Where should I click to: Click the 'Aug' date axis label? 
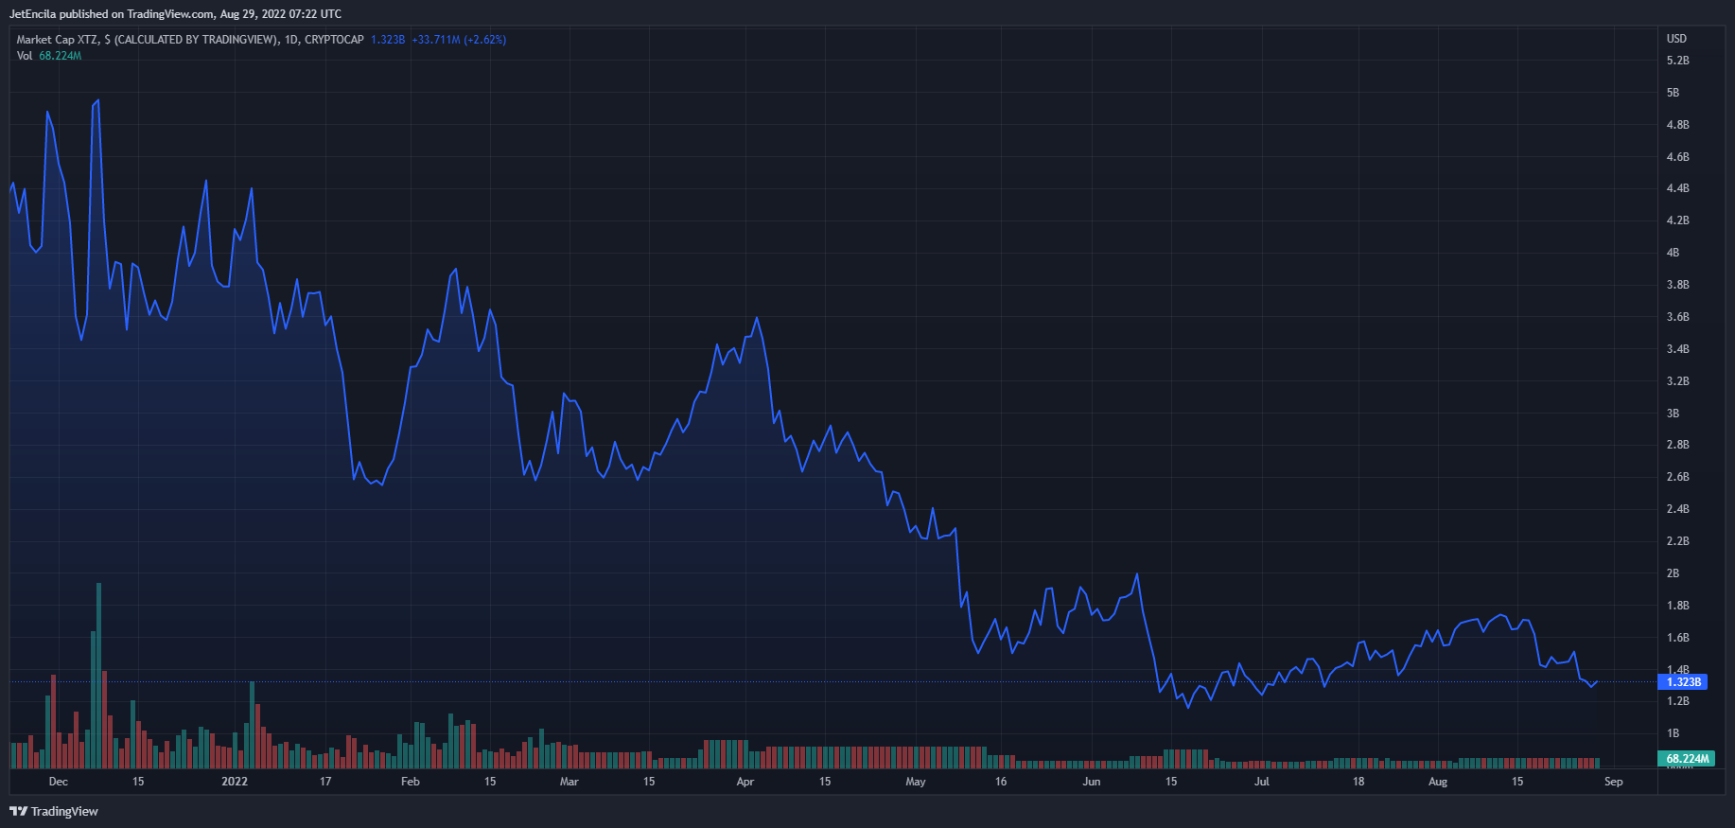coord(1438,782)
